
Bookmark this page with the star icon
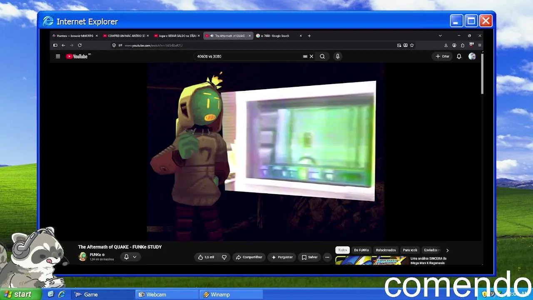point(412,45)
